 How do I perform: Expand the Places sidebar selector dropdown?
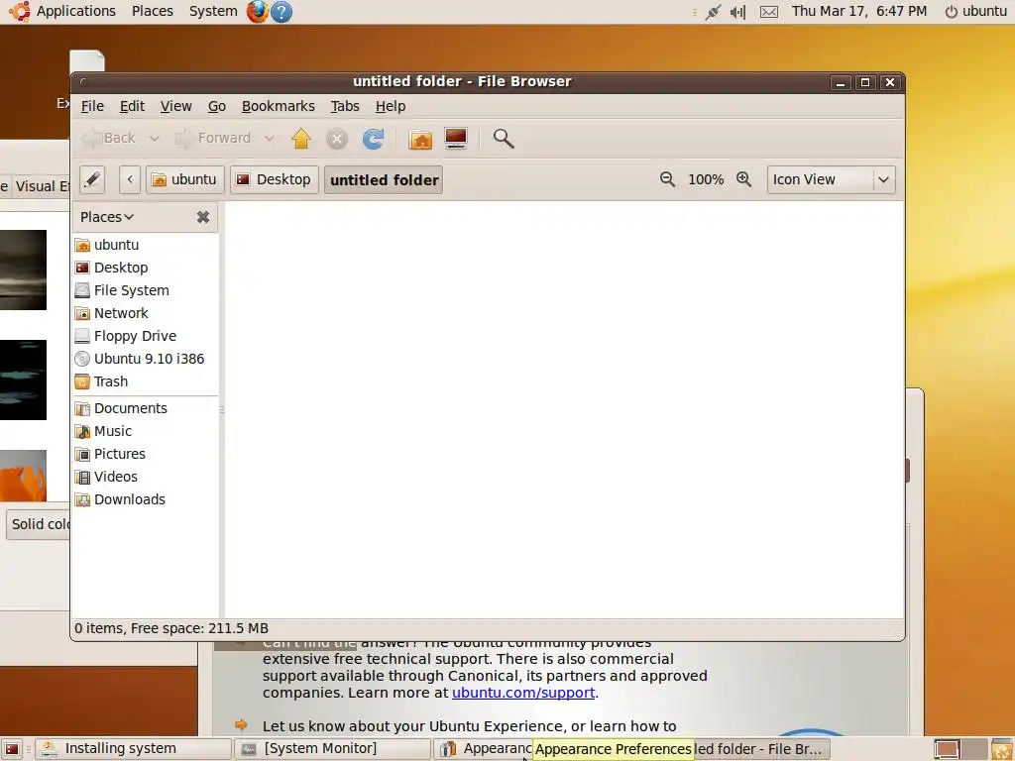click(x=107, y=217)
